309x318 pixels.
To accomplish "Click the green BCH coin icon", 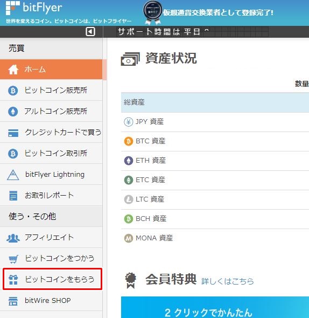I will (129, 219).
